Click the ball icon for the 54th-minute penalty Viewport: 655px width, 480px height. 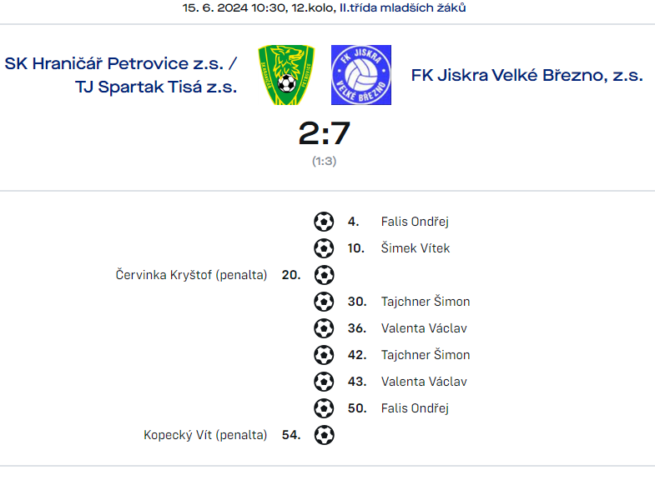pos(324,435)
